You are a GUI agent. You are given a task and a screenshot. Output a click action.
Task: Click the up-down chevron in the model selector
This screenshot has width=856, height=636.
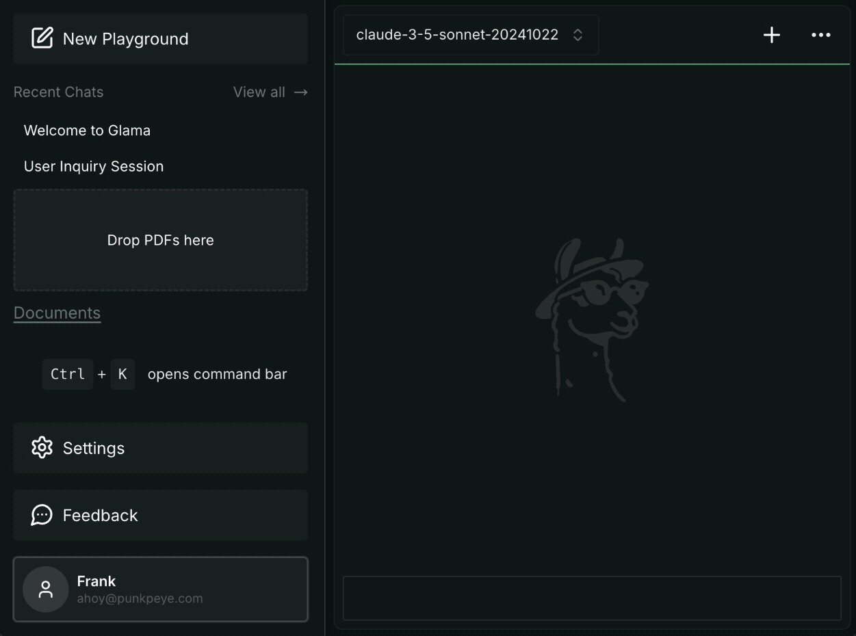[578, 35]
